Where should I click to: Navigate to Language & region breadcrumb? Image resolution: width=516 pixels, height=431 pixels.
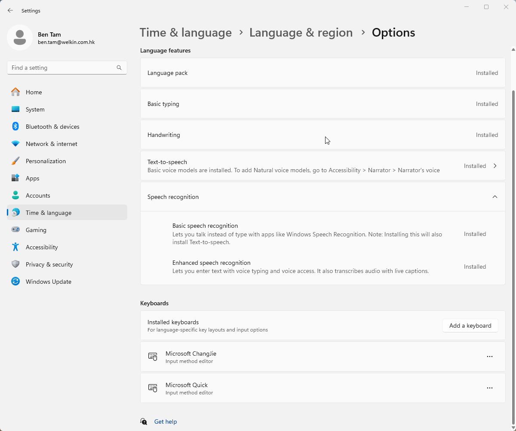pos(301,33)
